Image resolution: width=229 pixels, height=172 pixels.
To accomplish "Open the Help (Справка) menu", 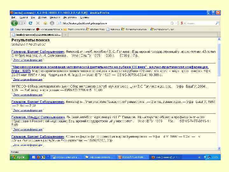I will (x=85, y=18).
